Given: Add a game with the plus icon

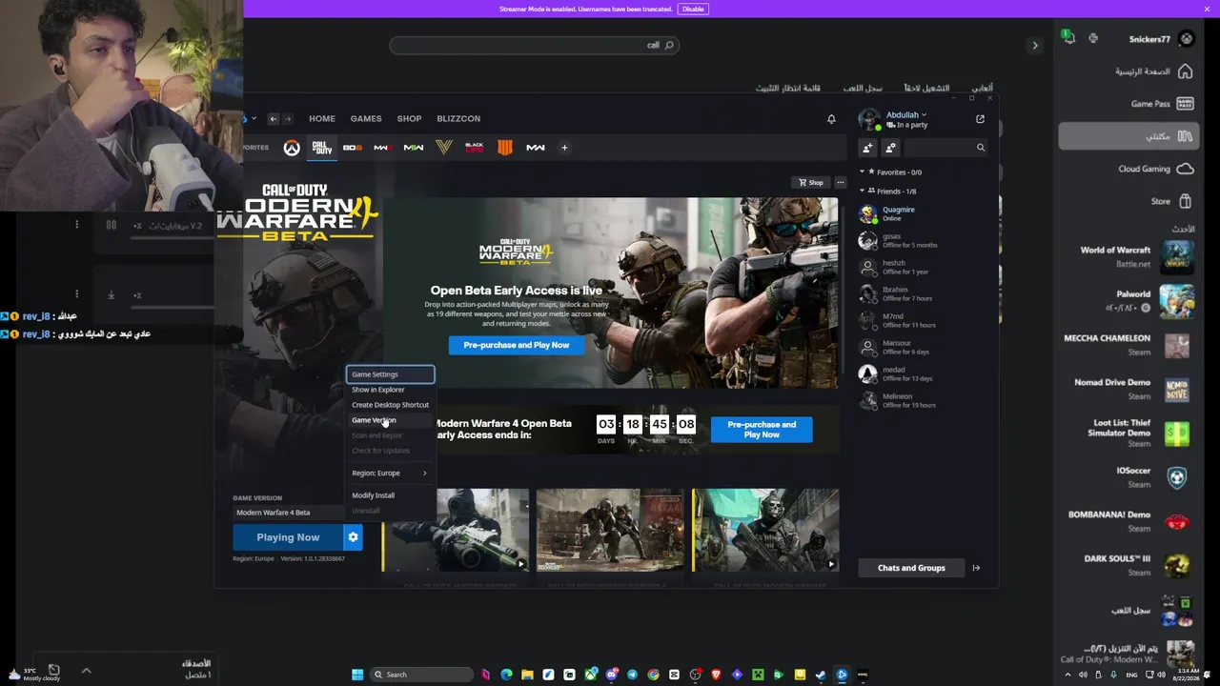Looking at the screenshot, I should pos(564,148).
